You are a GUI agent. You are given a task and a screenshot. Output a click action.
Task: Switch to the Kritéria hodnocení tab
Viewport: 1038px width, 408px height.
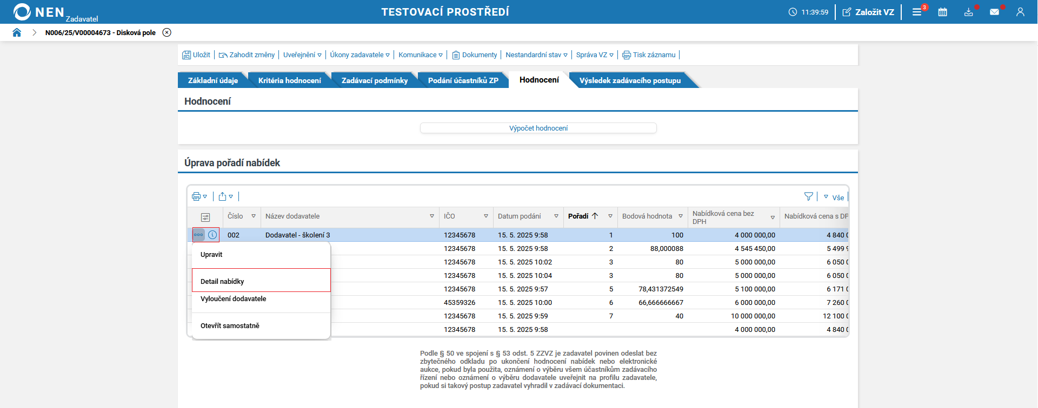(x=289, y=80)
